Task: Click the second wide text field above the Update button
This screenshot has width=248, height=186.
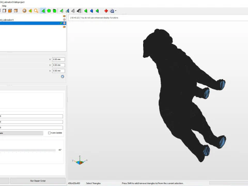Action: tap(32, 122)
